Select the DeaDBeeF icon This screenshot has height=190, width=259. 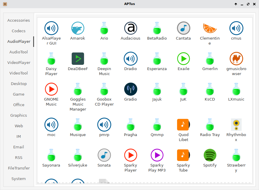(x=78, y=59)
